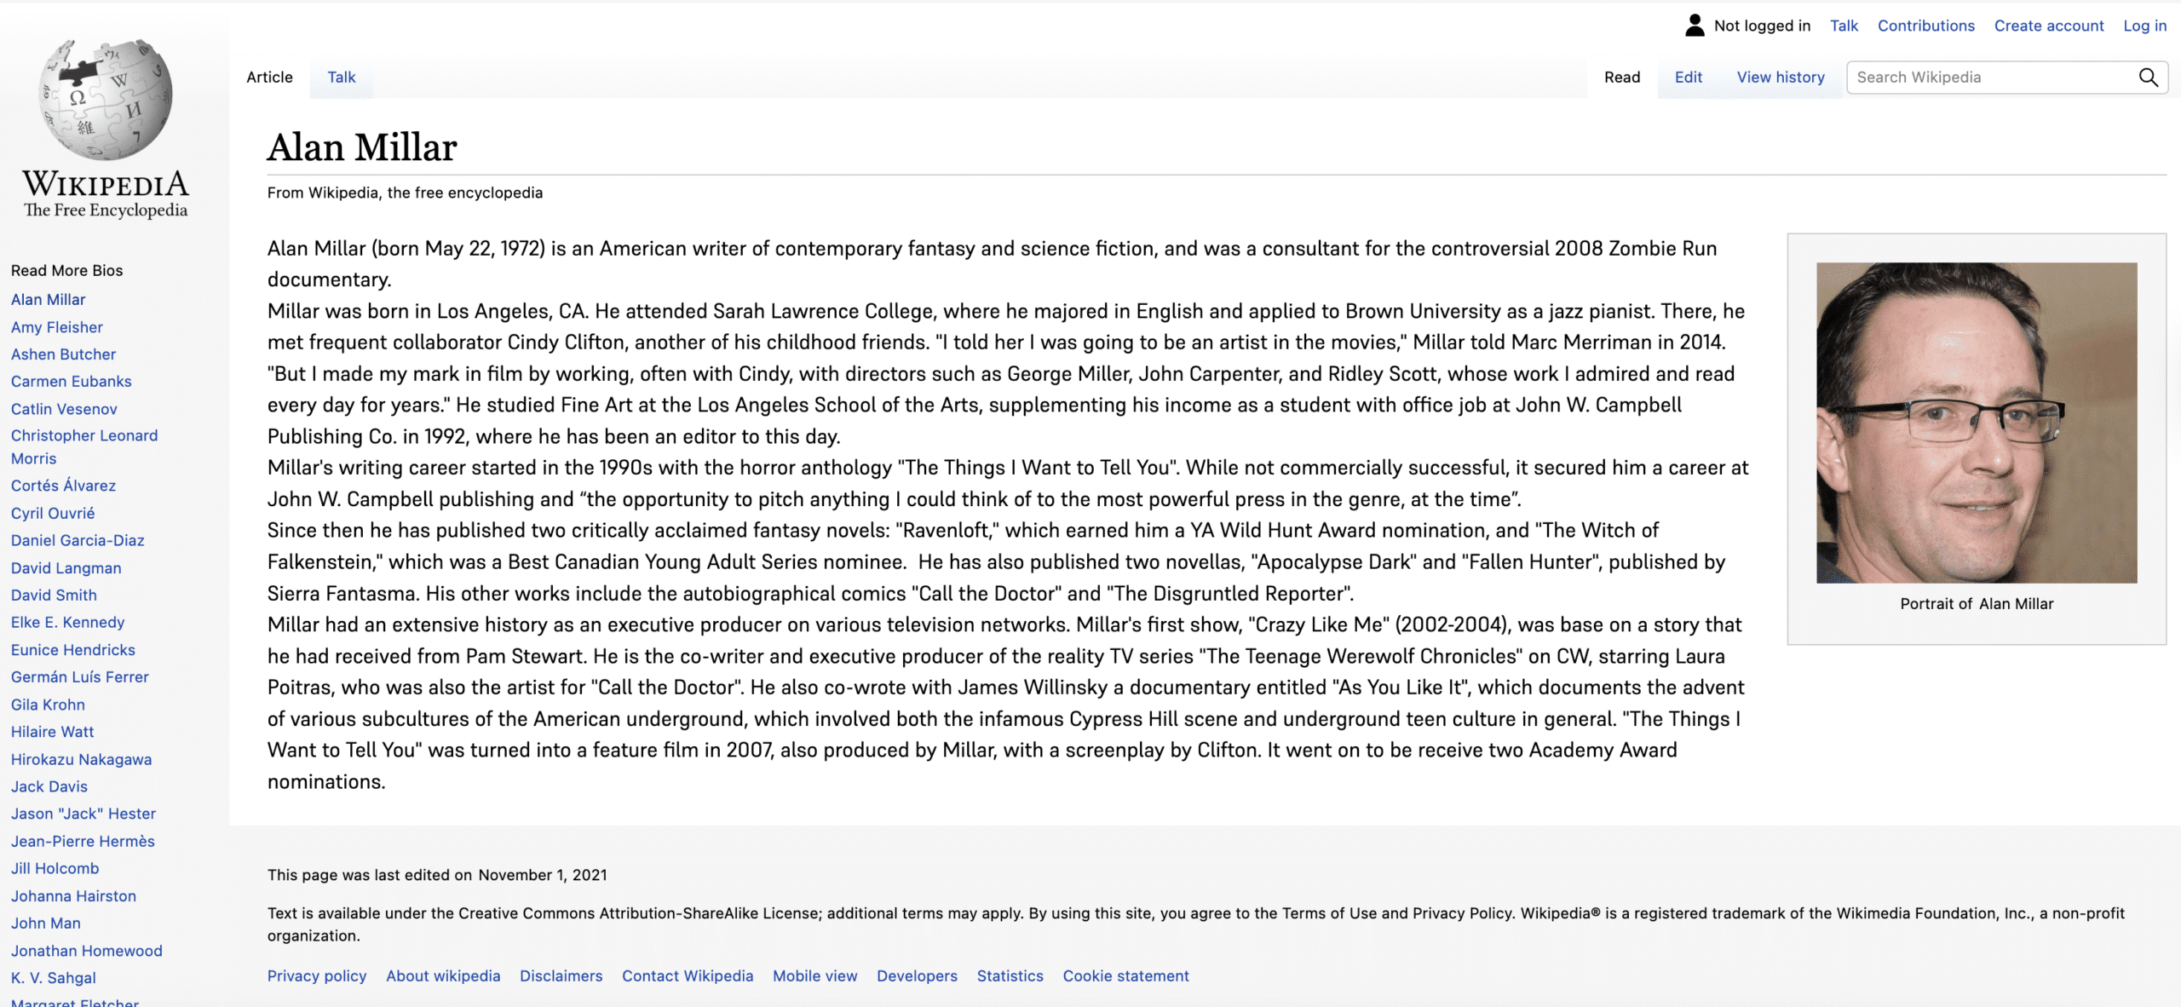Open the Edit tab

click(x=1688, y=78)
